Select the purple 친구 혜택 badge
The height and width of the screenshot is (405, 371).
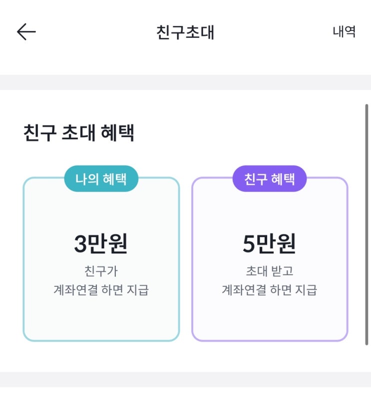(x=270, y=179)
